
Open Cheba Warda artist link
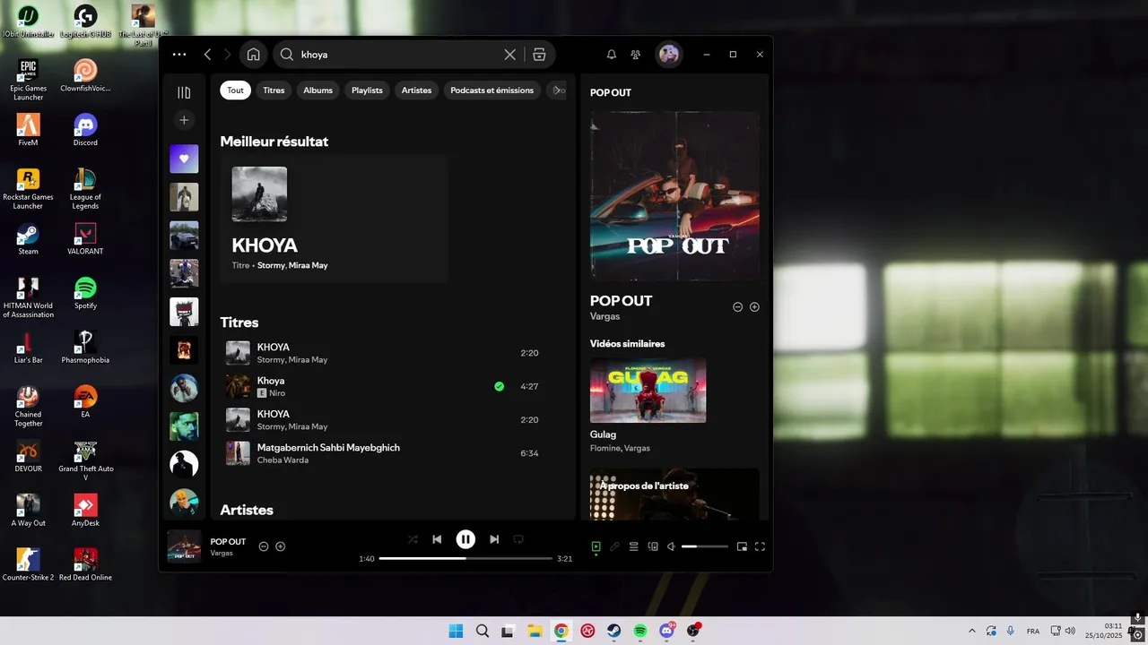pos(283,460)
